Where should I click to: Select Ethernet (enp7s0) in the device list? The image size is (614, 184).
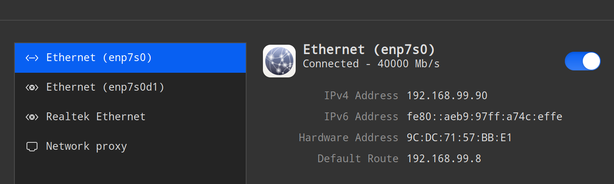point(130,58)
